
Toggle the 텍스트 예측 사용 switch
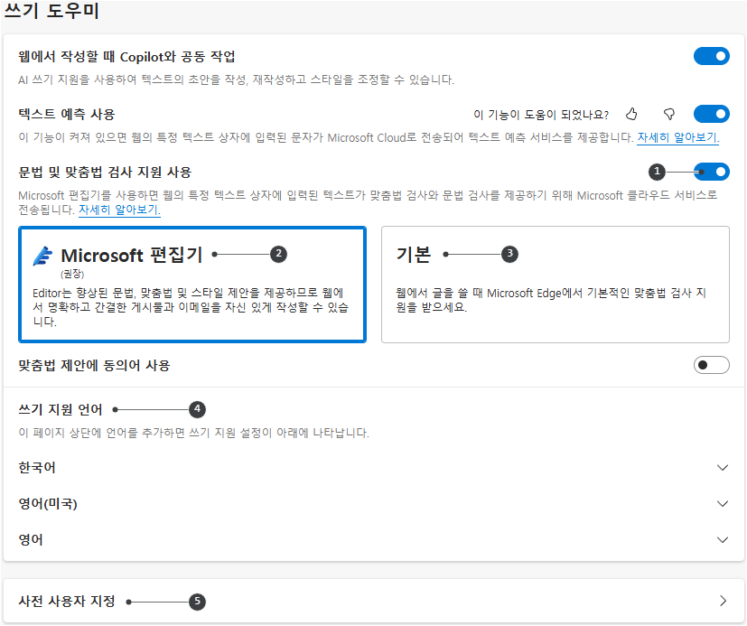pyautogui.click(x=711, y=115)
